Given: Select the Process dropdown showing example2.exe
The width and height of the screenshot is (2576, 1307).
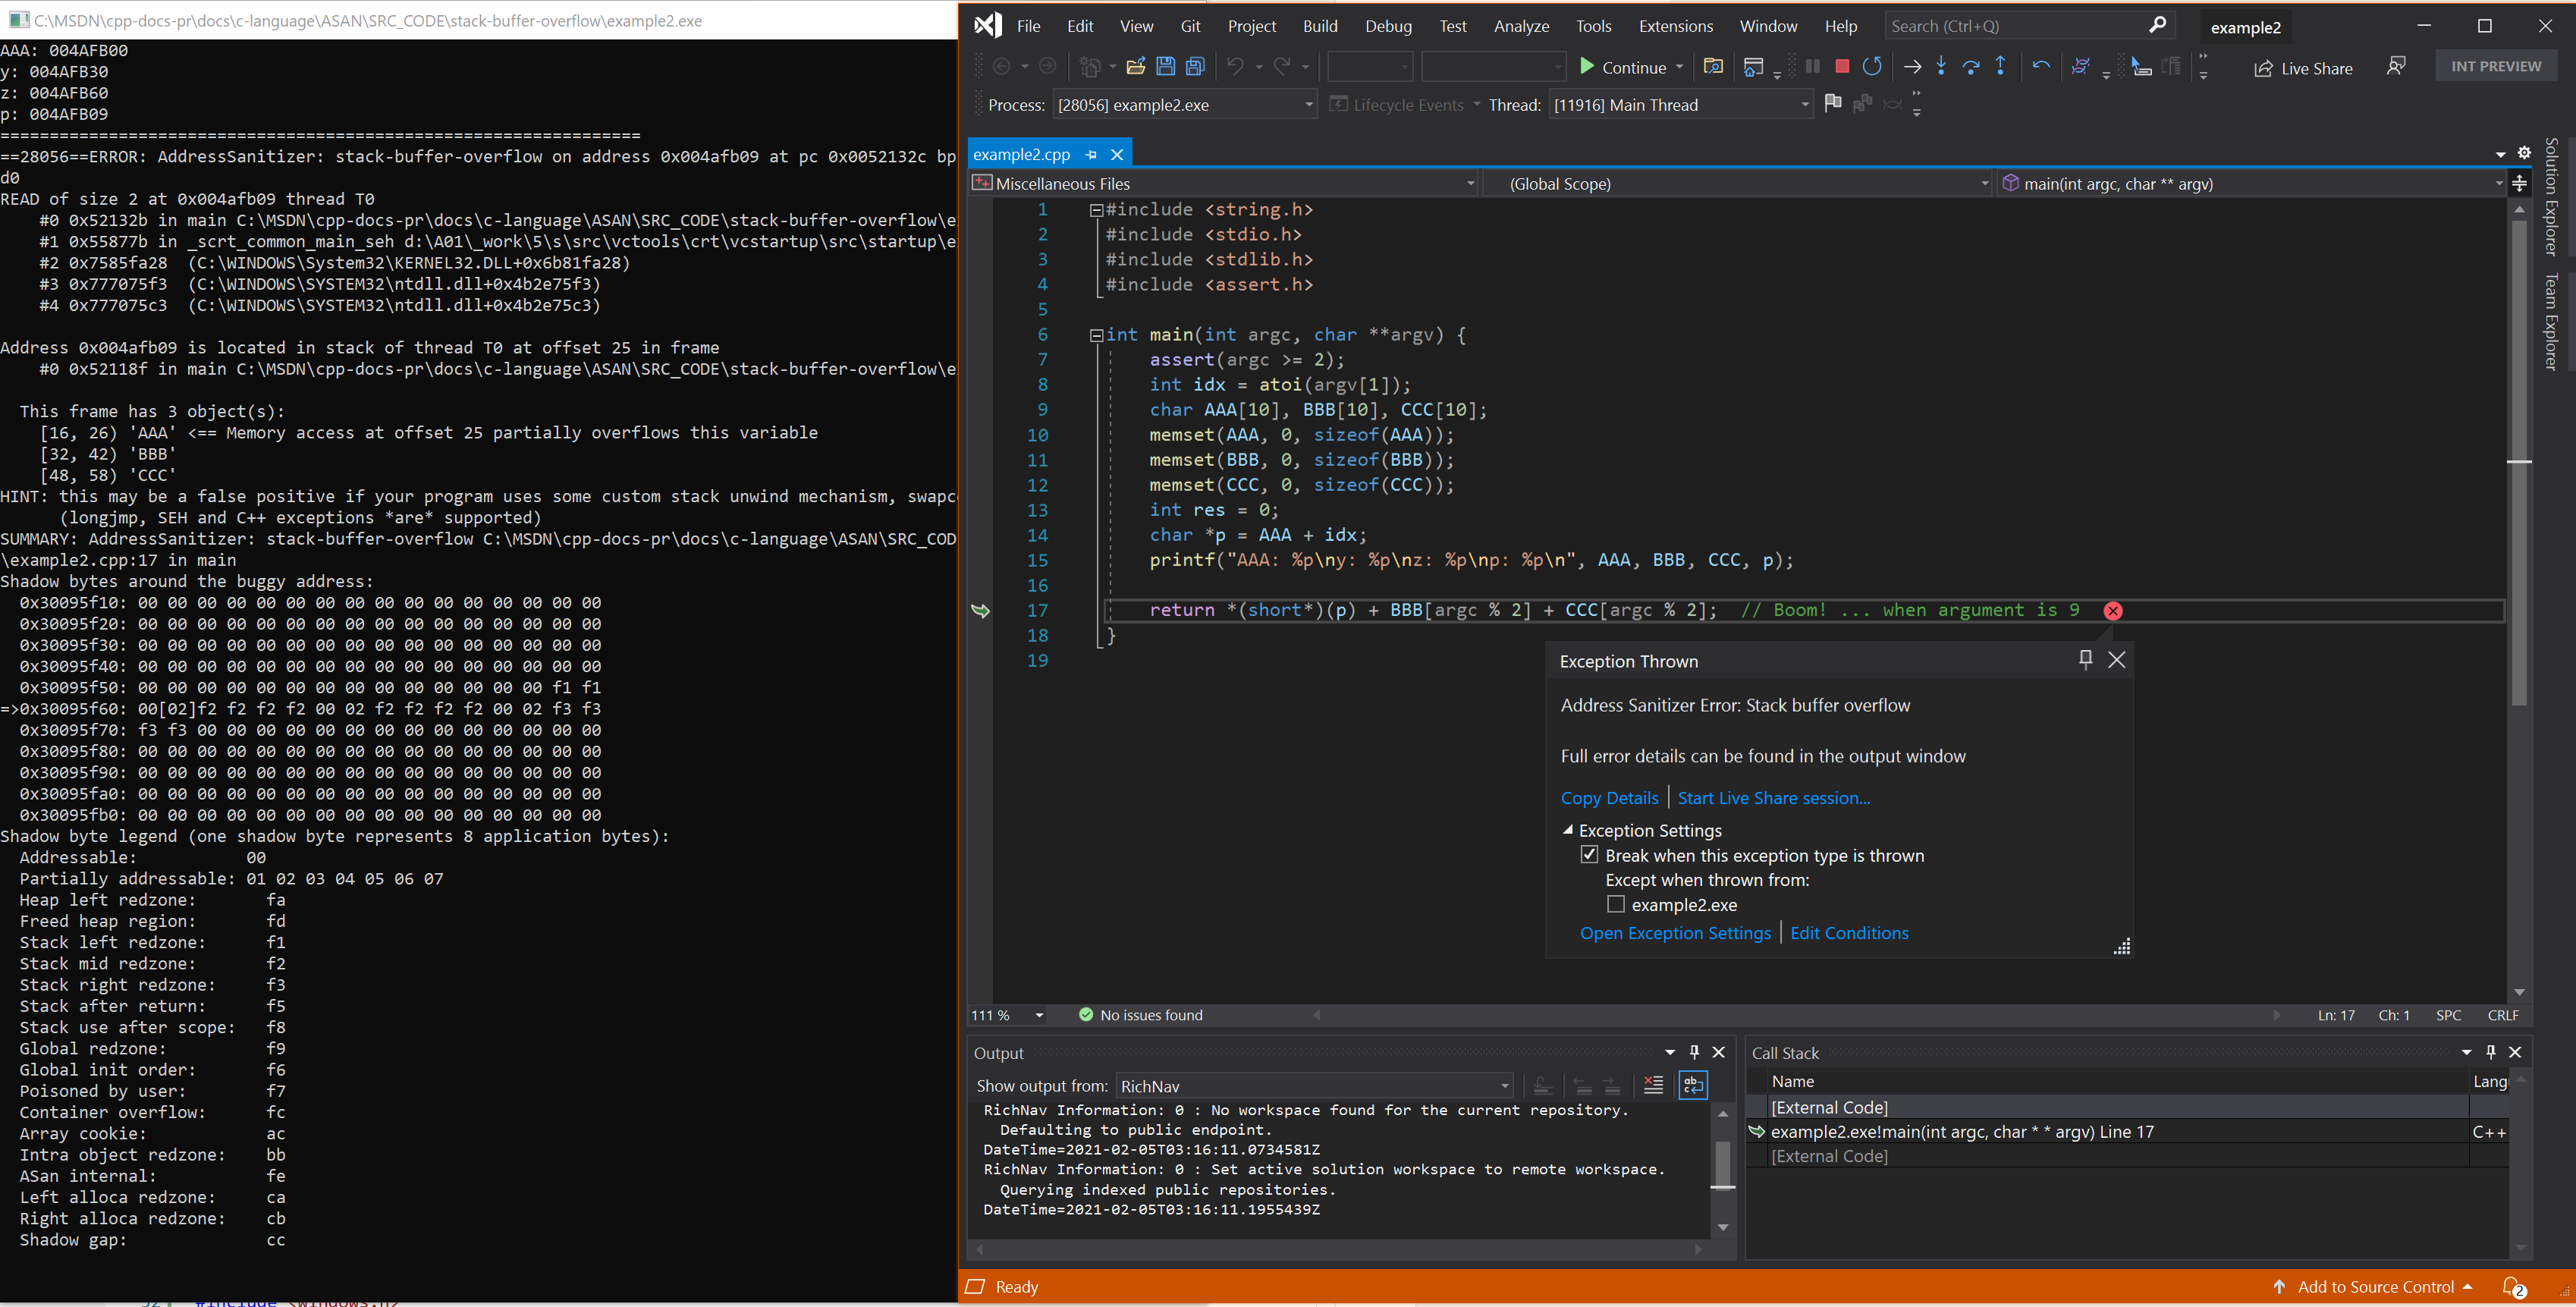Looking at the screenshot, I should pyautogui.click(x=1183, y=105).
